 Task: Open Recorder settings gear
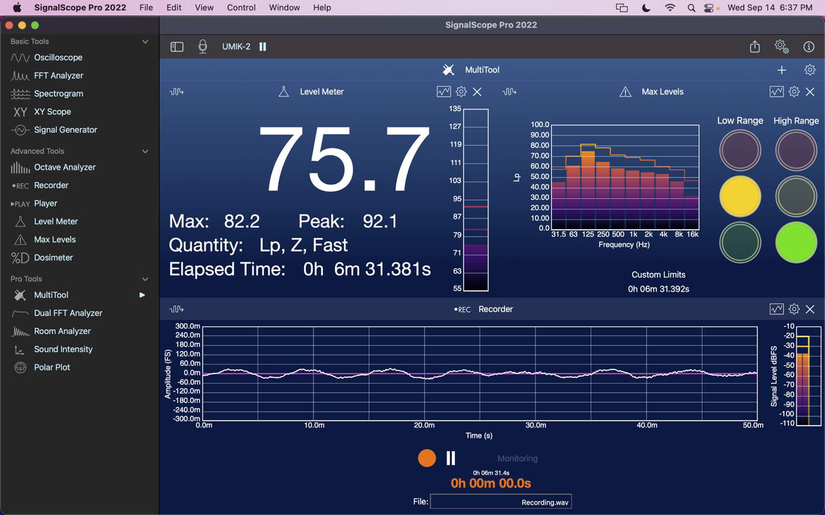point(794,309)
